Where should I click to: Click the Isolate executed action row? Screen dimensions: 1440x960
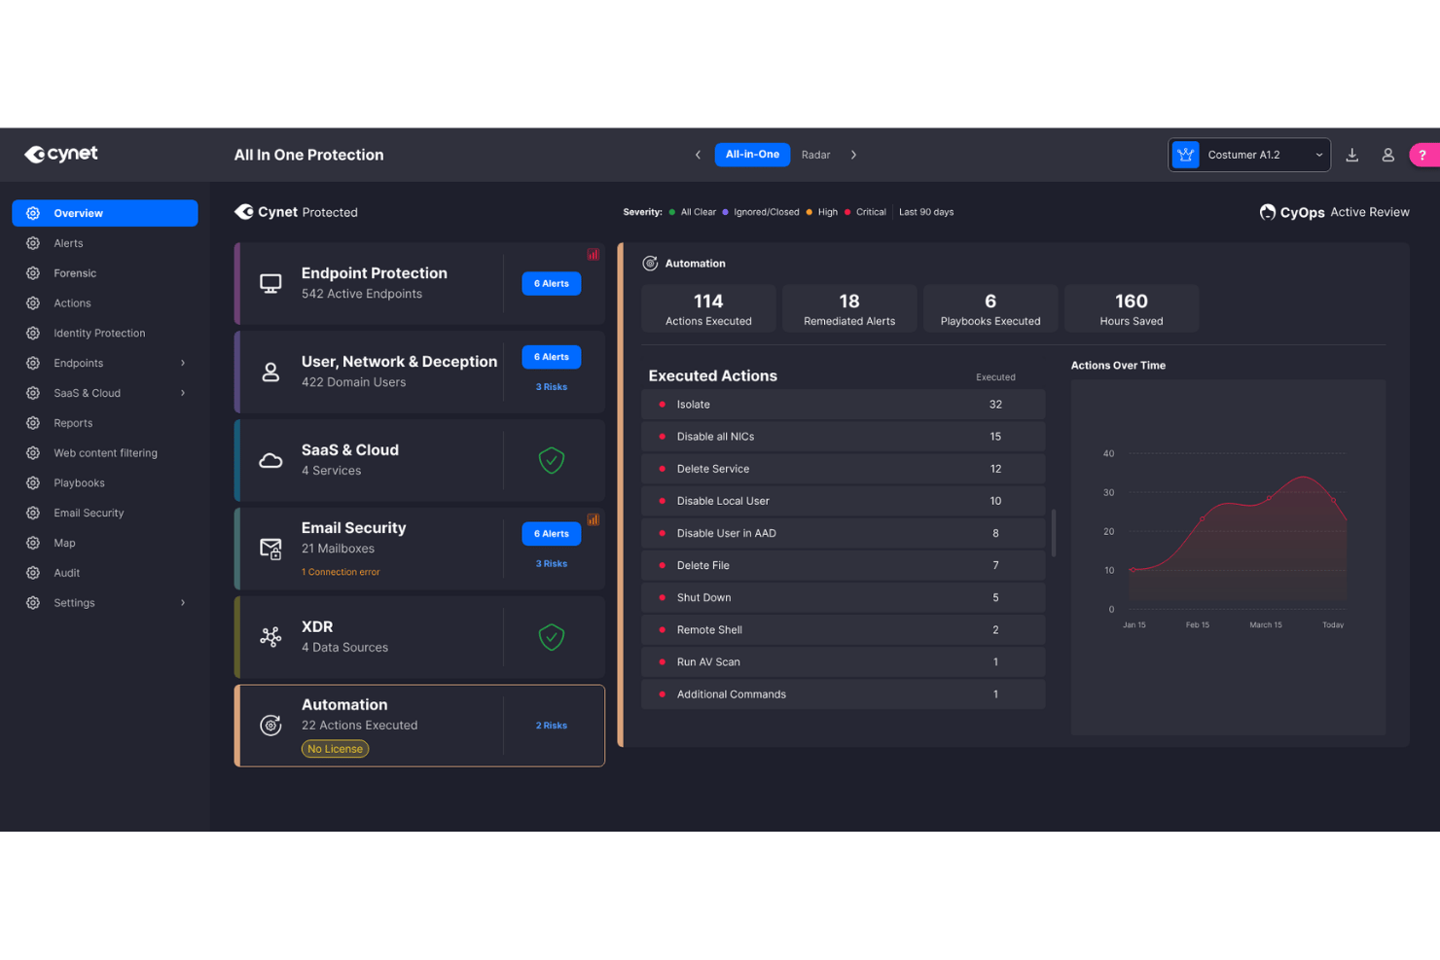coord(844,405)
